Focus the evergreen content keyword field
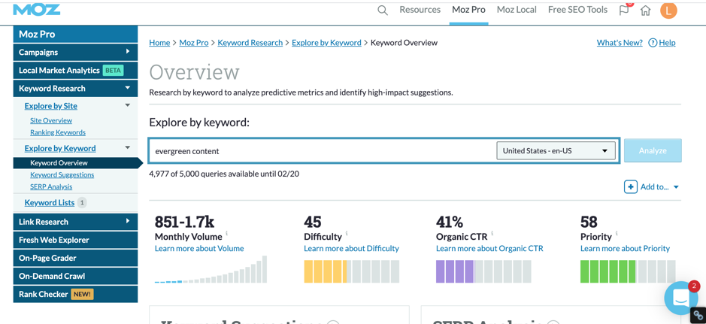The height and width of the screenshot is (324, 706). (x=322, y=151)
